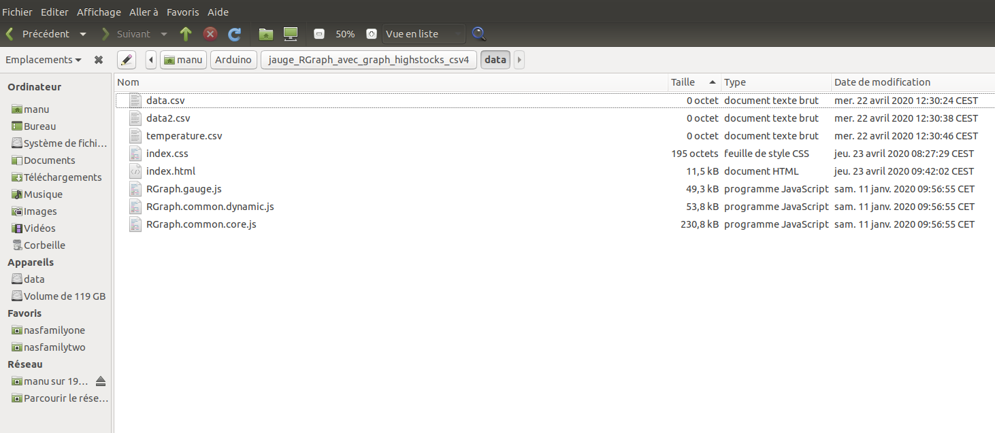Click the Précédent back button

tap(38, 34)
